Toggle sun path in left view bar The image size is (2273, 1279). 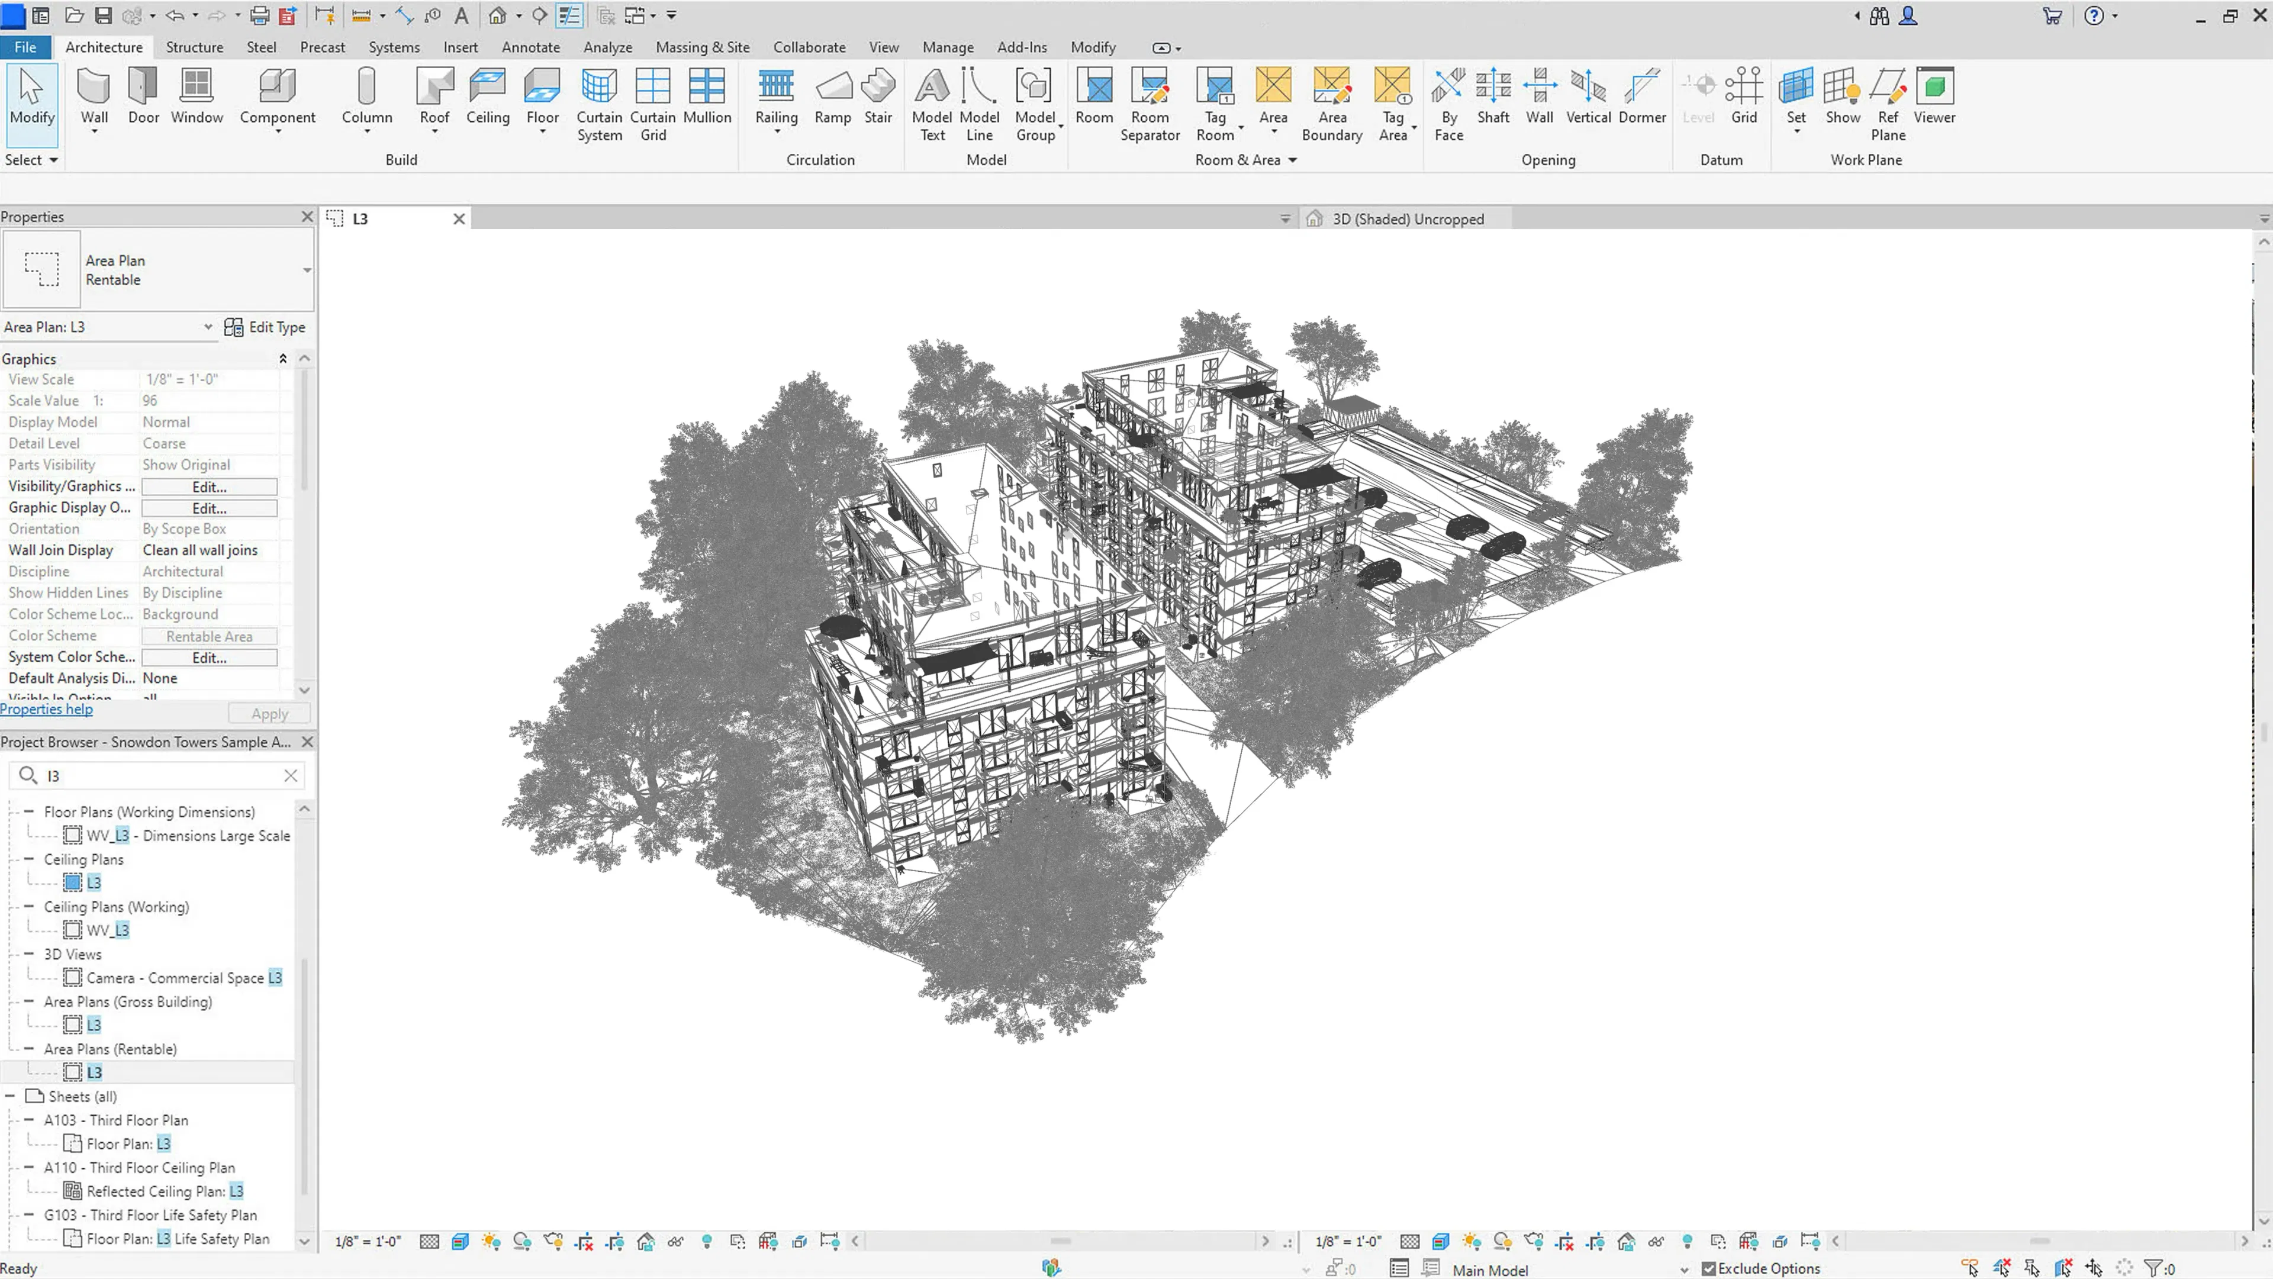pyautogui.click(x=491, y=1241)
